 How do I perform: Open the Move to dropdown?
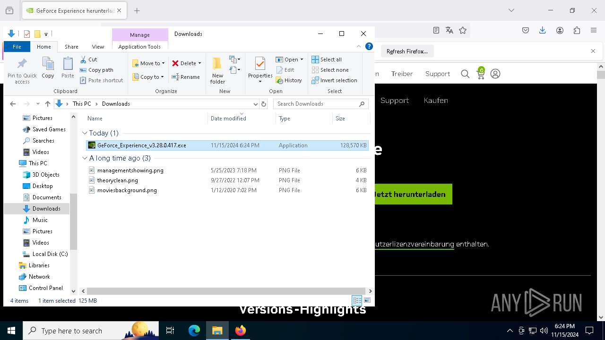pos(148,63)
